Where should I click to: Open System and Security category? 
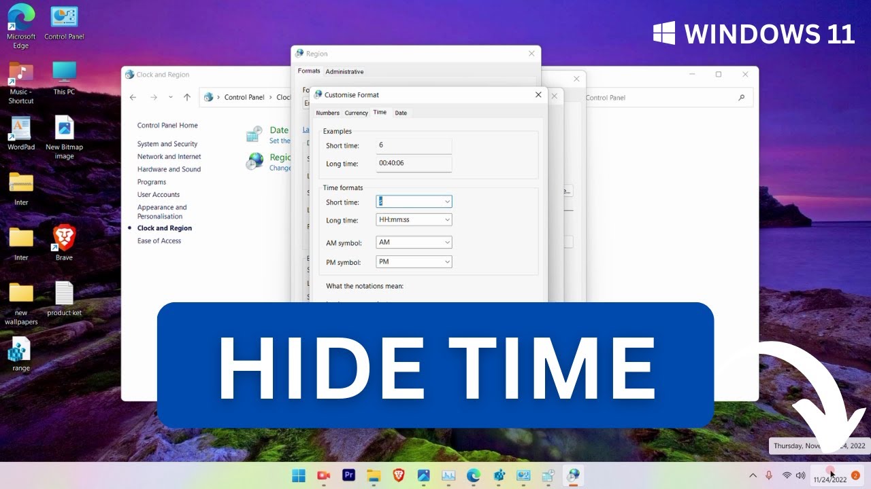167,144
